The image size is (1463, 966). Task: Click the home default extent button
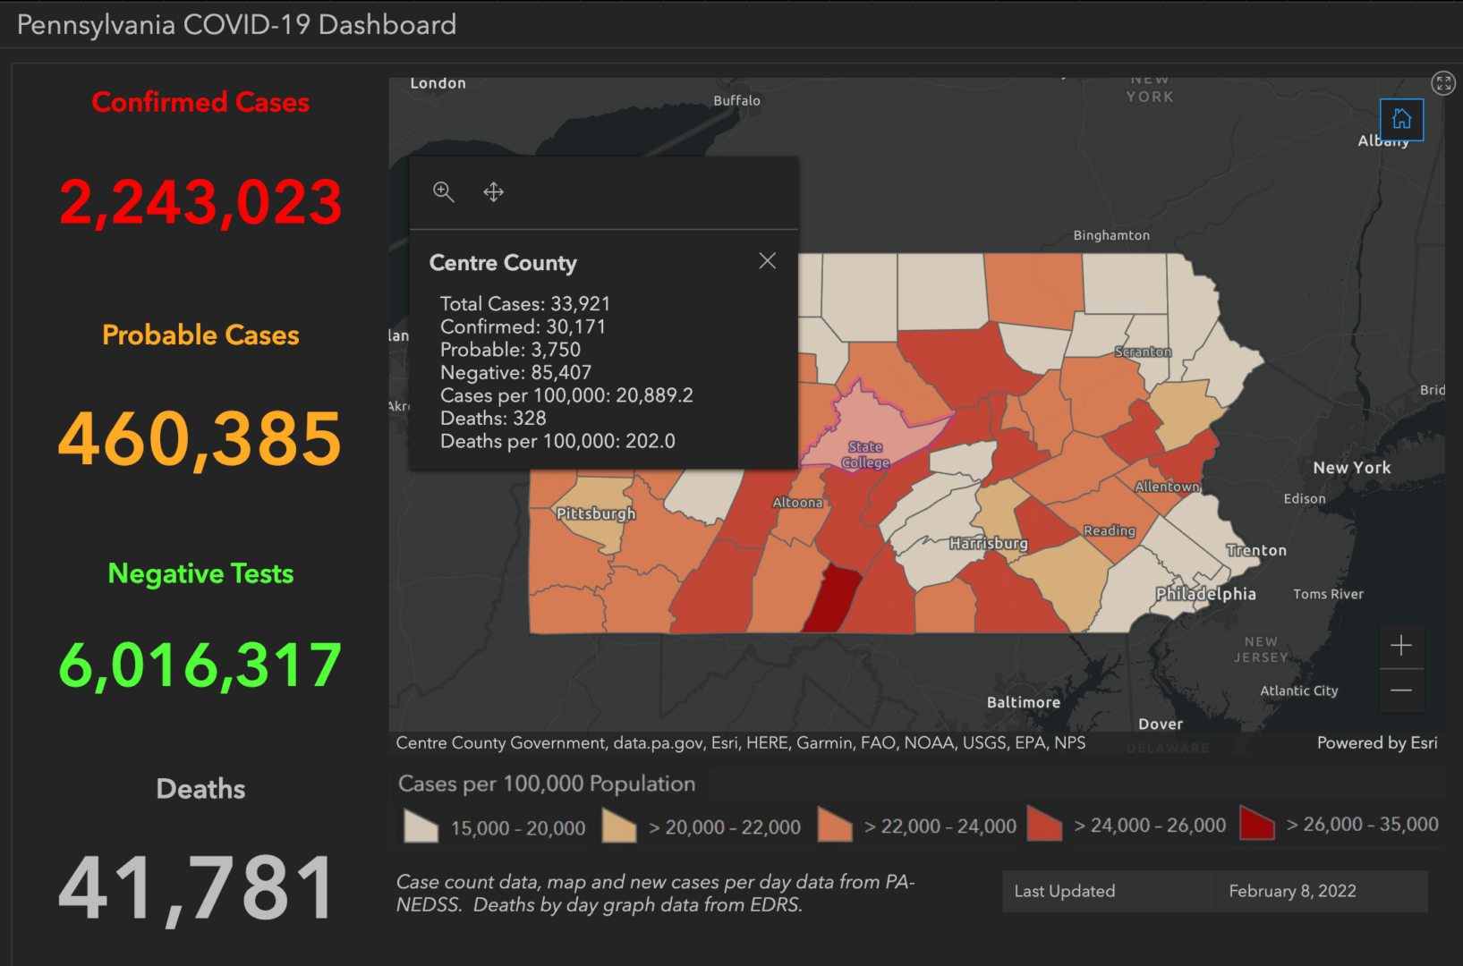(1401, 119)
